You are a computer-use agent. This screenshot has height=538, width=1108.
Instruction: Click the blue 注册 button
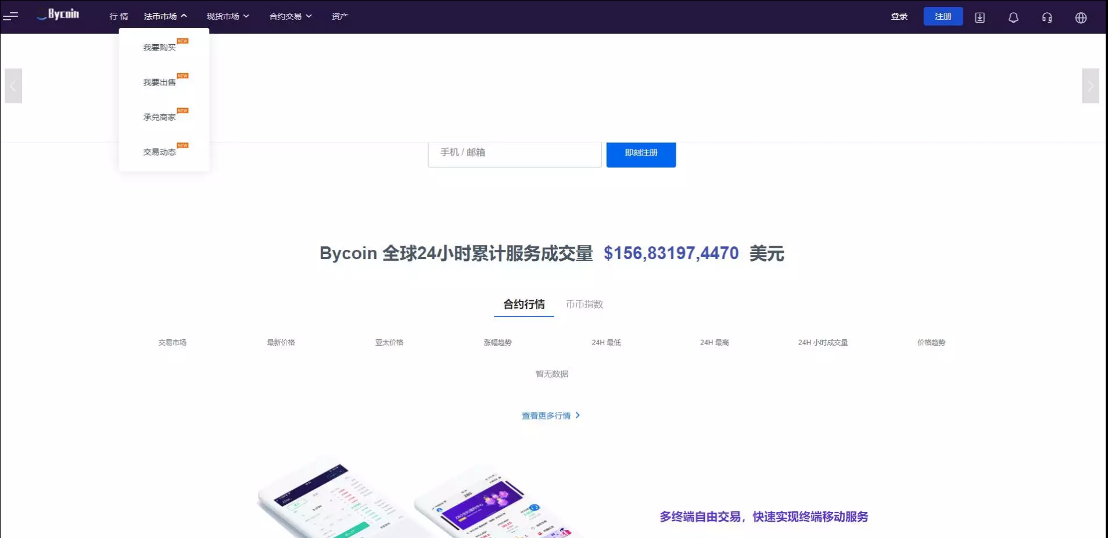click(x=942, y=16)
